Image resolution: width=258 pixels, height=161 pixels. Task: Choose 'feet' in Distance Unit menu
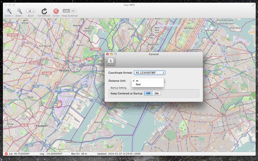[148, 84]
